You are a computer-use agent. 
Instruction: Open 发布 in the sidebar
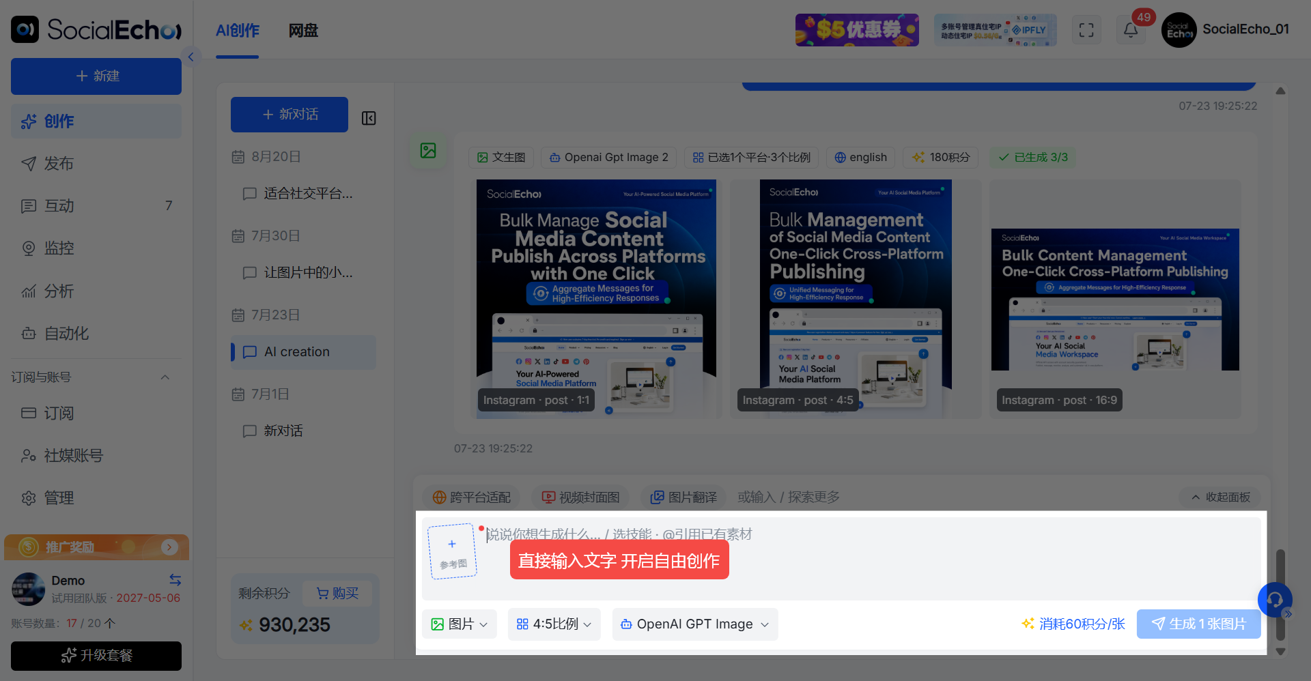pos(96,164)
